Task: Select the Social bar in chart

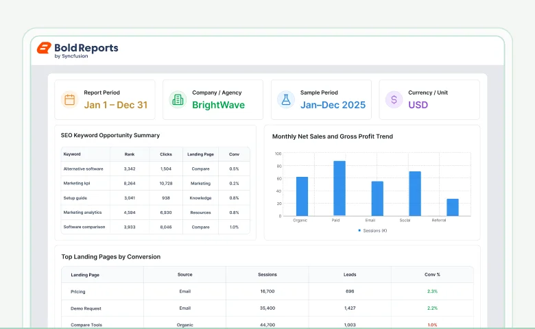Action: point(415,194)
